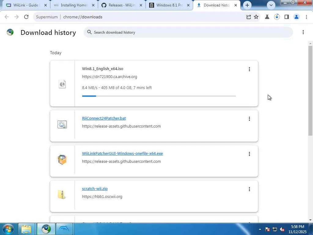Click the scrollbar down arrow

[310, 220]
